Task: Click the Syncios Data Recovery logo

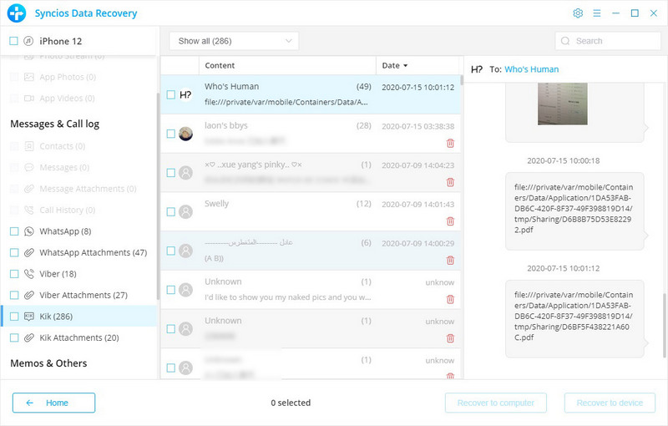Action: coord(17,13)
